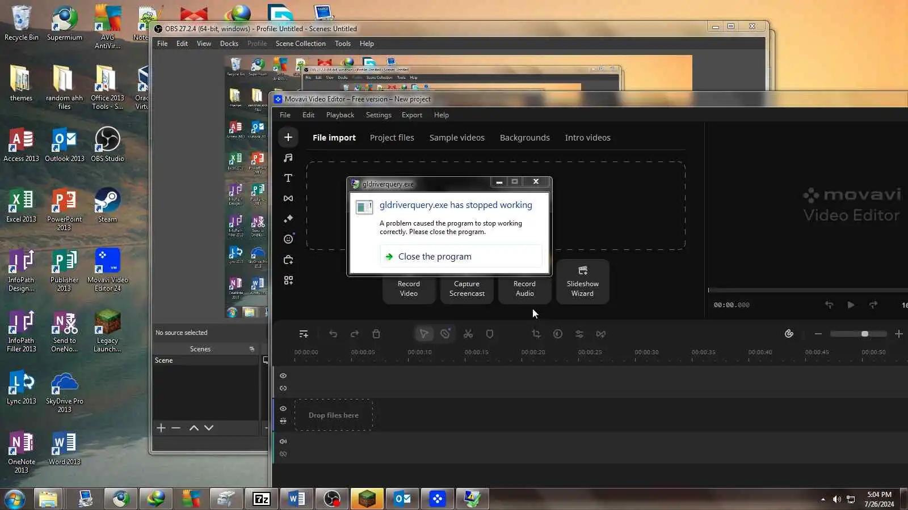Viewport: 908px width, 510px height.
Task: Click Close the program in error dialog
Action: 461,256
